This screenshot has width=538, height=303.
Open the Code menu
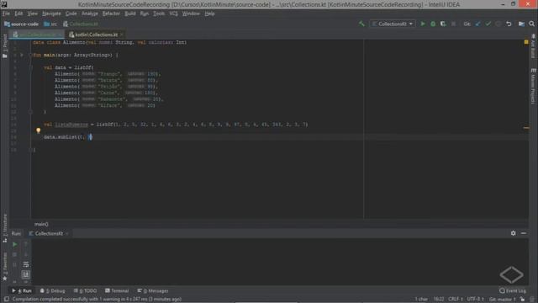coord(71,13)
